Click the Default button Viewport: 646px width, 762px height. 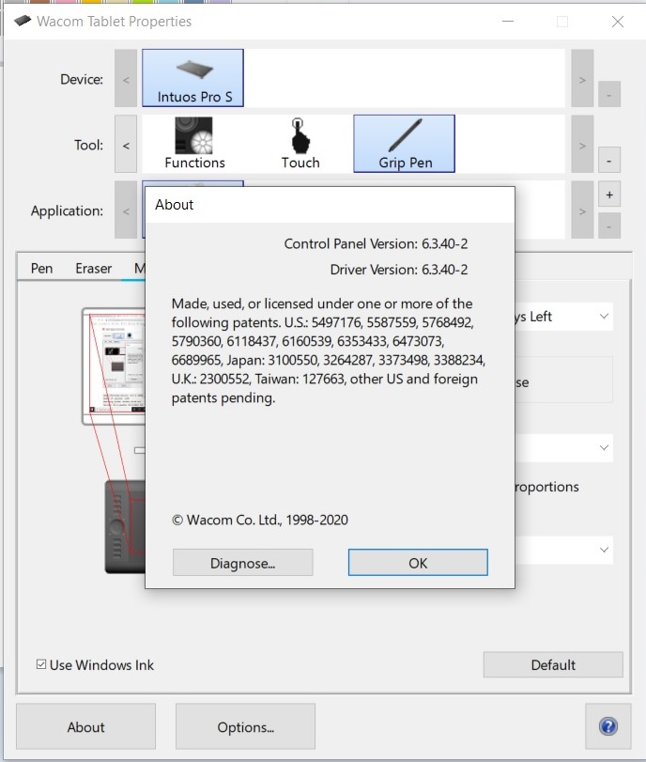553,664
